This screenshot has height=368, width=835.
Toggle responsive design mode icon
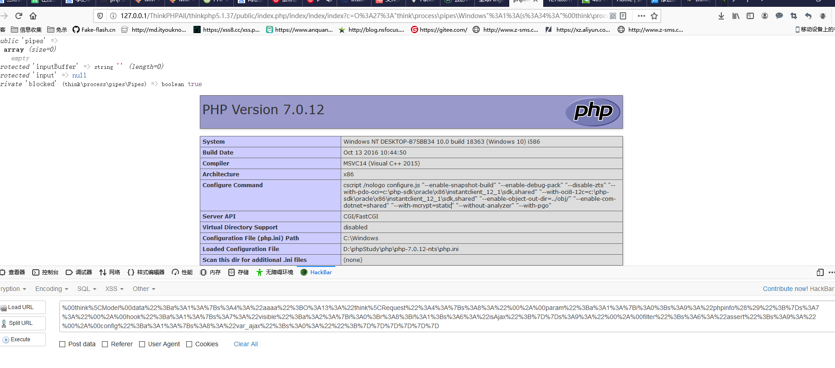coord(820,272)
